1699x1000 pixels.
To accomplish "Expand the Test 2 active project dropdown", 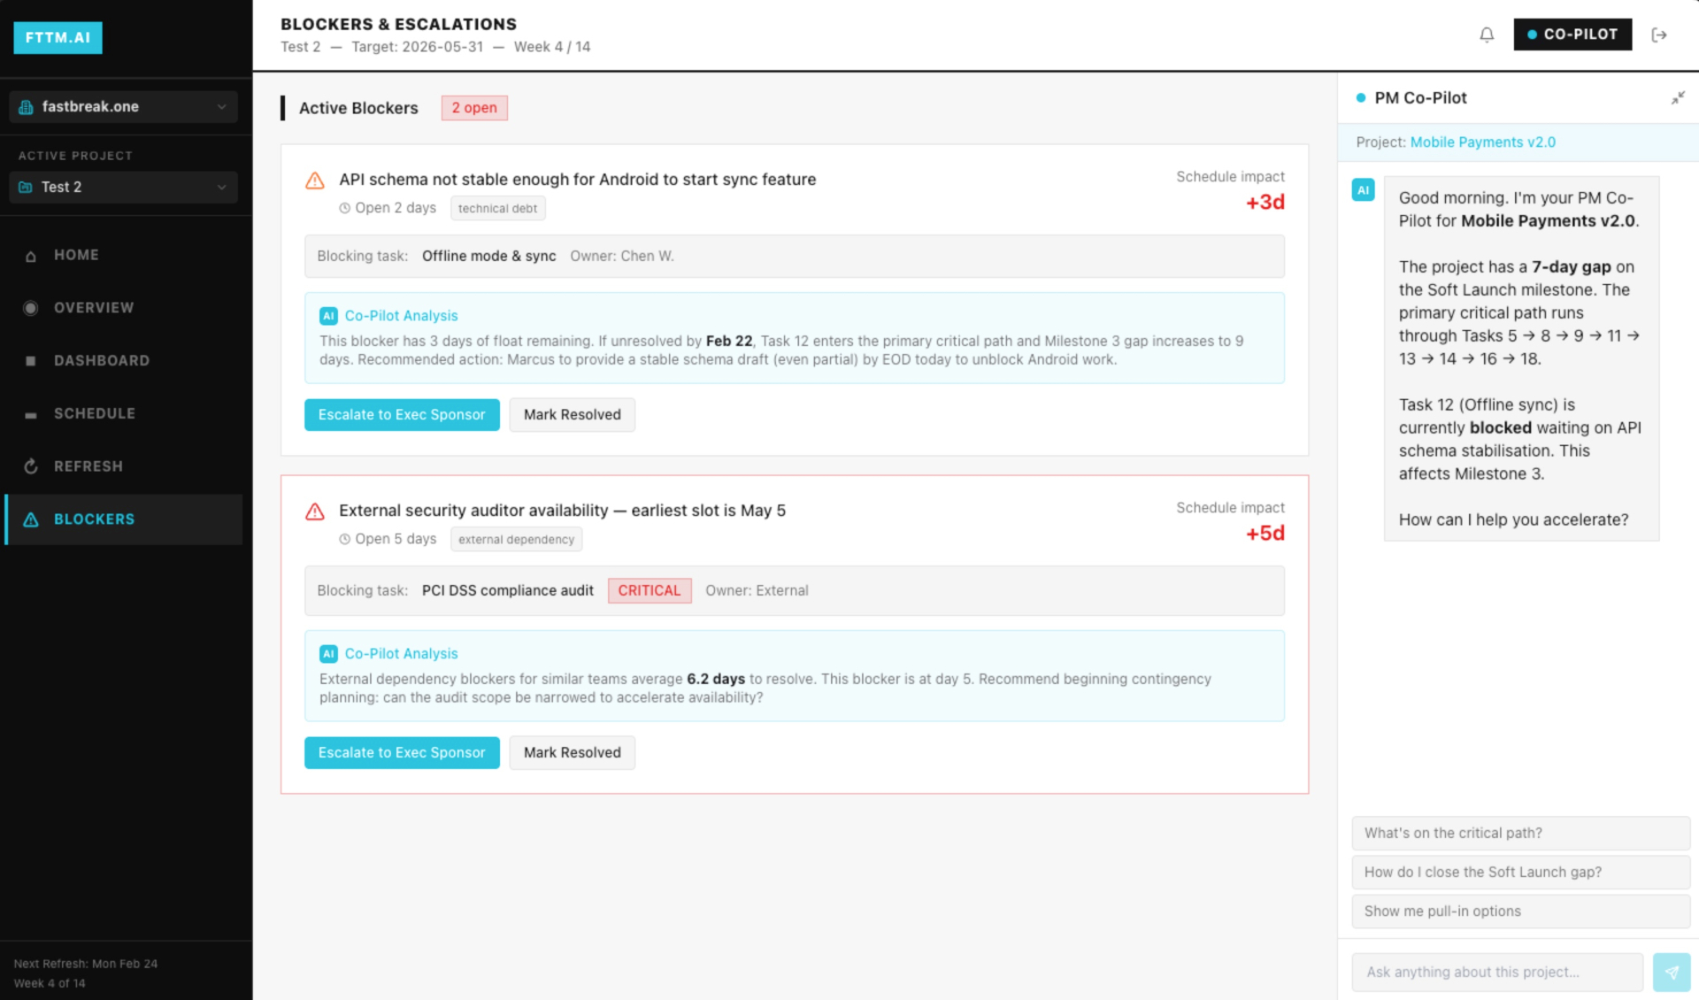I will 123,188.
